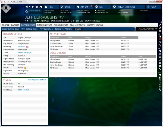163x127 pixels.
Task: Click the globe icon in right sidebar
Action: (x=160, y=28)
